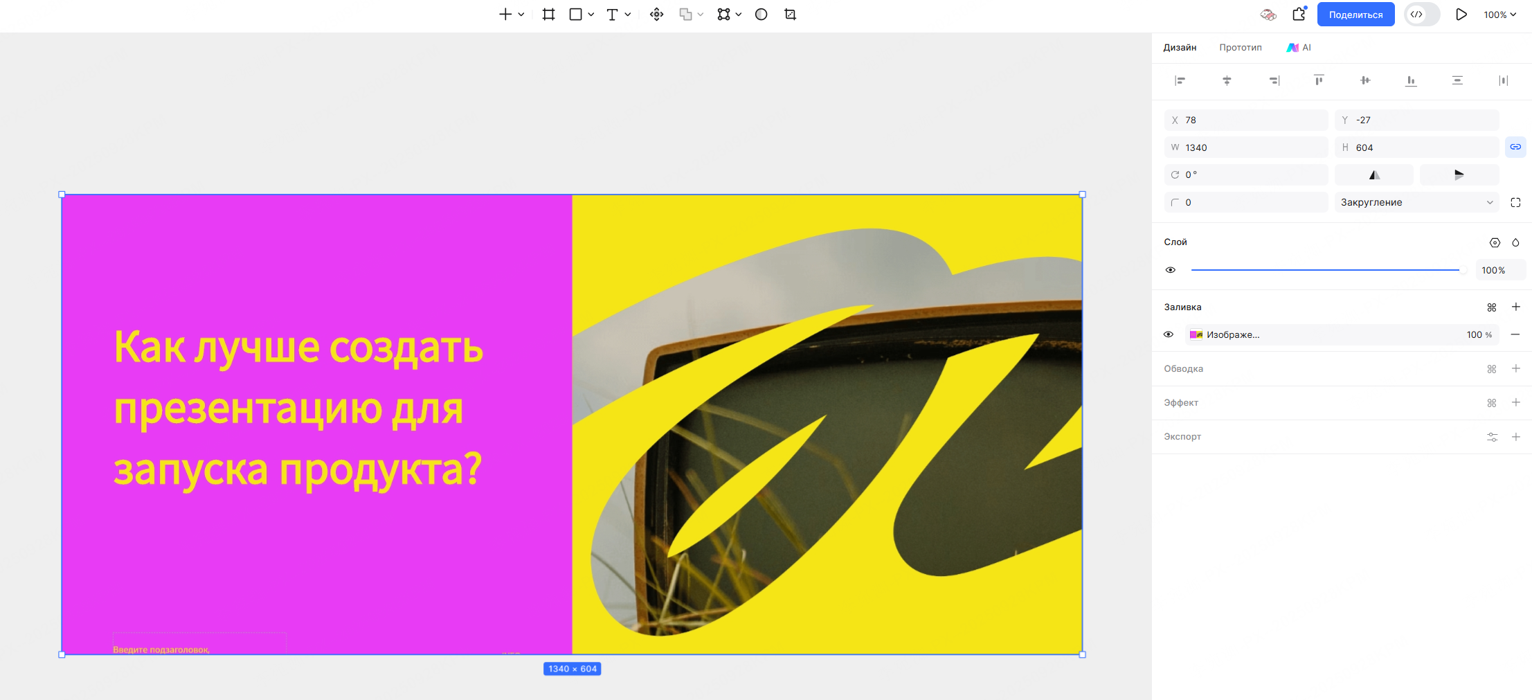1532x700 pixels.
Task: Align selection to bottom
Action: pyautogui.click(x=1411, y=80)
